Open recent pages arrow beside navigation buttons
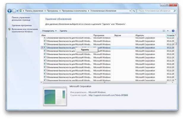 pos(18,11)
